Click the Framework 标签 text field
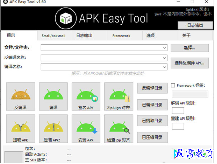Screen dimensions: 217x164 pos(190,94)
